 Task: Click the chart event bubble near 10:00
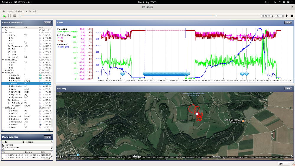pos(122,74)
